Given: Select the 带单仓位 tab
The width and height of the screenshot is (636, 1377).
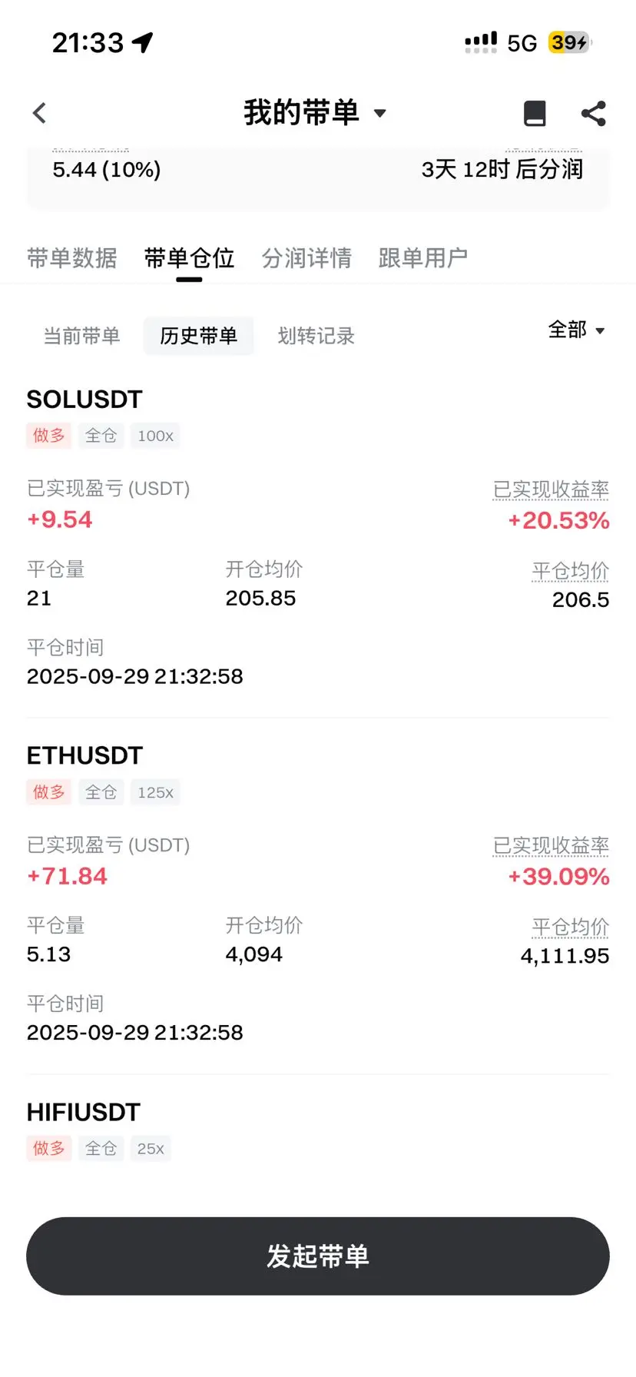Looking at the screenshot, I should pos(189,258).
